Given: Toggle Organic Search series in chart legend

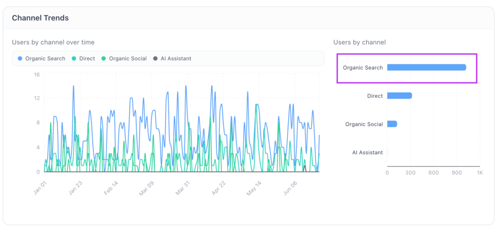Looking at the screenshot, I should (x=42, y=58).
